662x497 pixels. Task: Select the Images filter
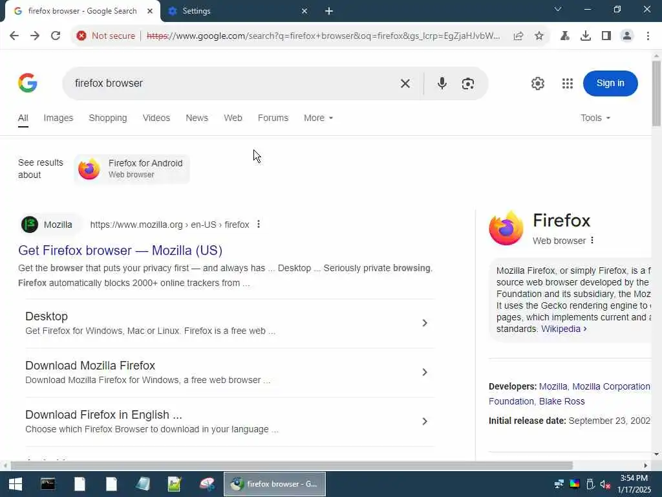coord(58,118)
